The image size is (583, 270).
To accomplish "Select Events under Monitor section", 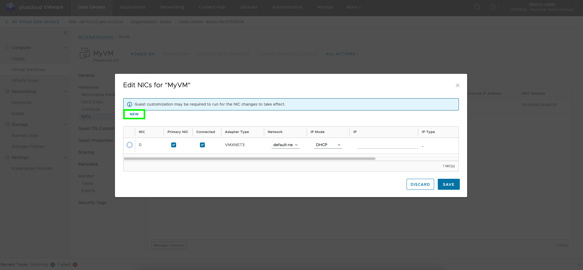I will tap(88, 191).
